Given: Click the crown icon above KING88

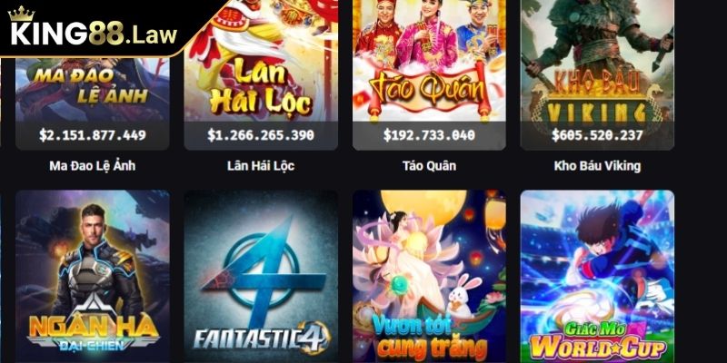Looking at the screenshot, I should pyautogui.click(x=21, y=14).
